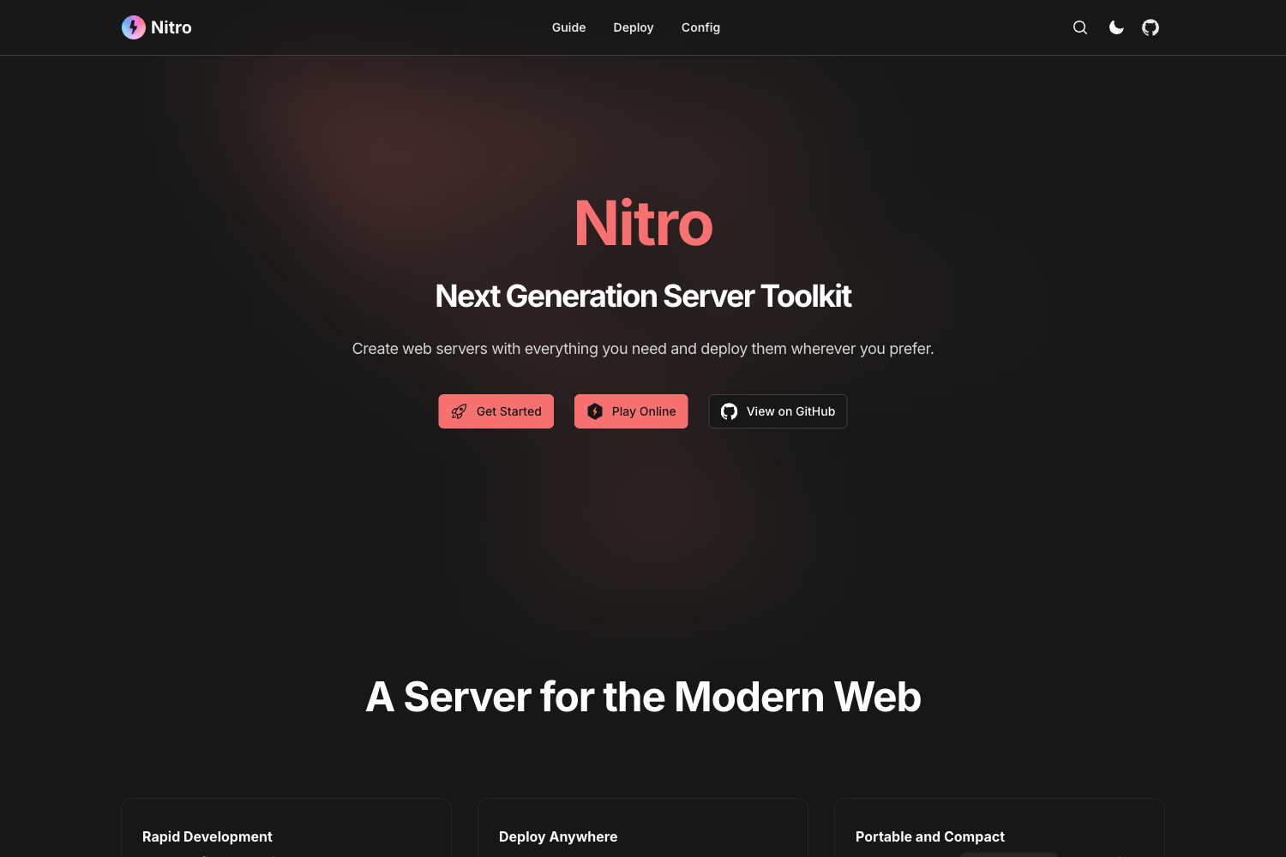
Task: Click the magnifier to open site search
Action: (1079, 27)
